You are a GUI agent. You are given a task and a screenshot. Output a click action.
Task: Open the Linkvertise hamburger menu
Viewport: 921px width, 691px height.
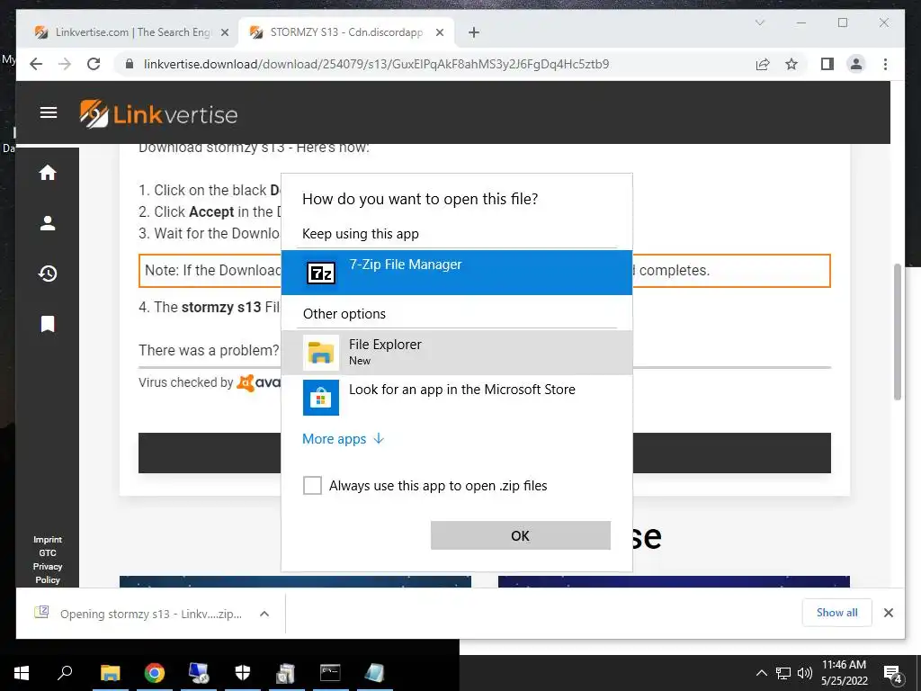[x=49, y=112]
